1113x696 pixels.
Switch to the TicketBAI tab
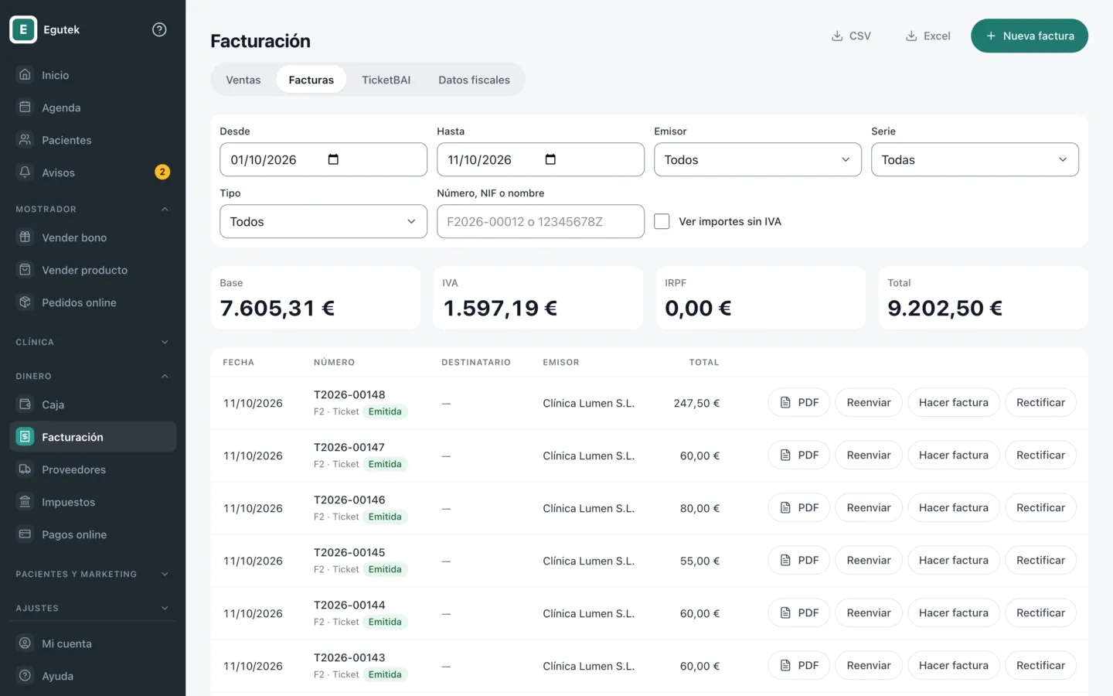pyautogui.click(x=386, y=80)
